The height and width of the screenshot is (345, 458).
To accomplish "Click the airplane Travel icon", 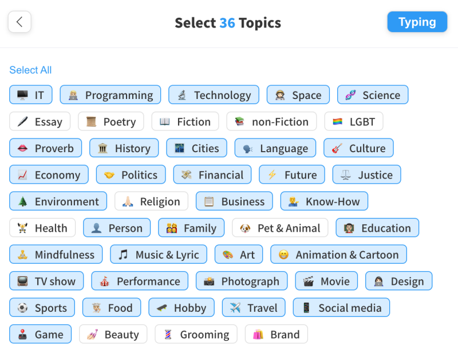I will tap(235, 307).
